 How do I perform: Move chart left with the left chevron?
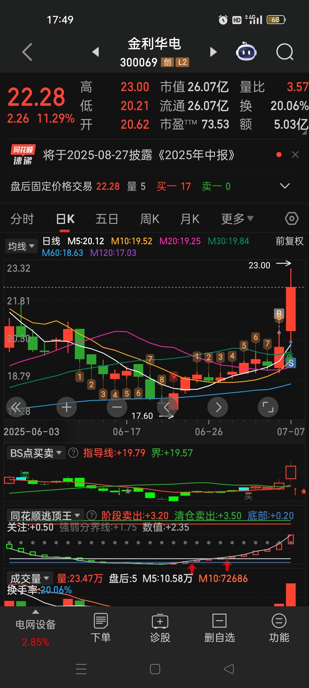tap(167, 407)
